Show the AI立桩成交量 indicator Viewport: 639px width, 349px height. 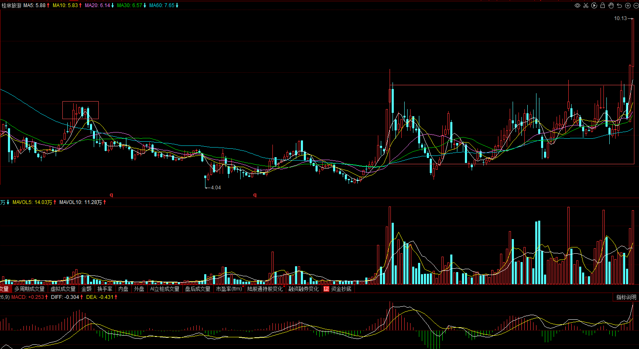(x=164, y=289)
